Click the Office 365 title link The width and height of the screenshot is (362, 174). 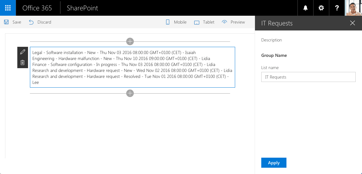37,8
